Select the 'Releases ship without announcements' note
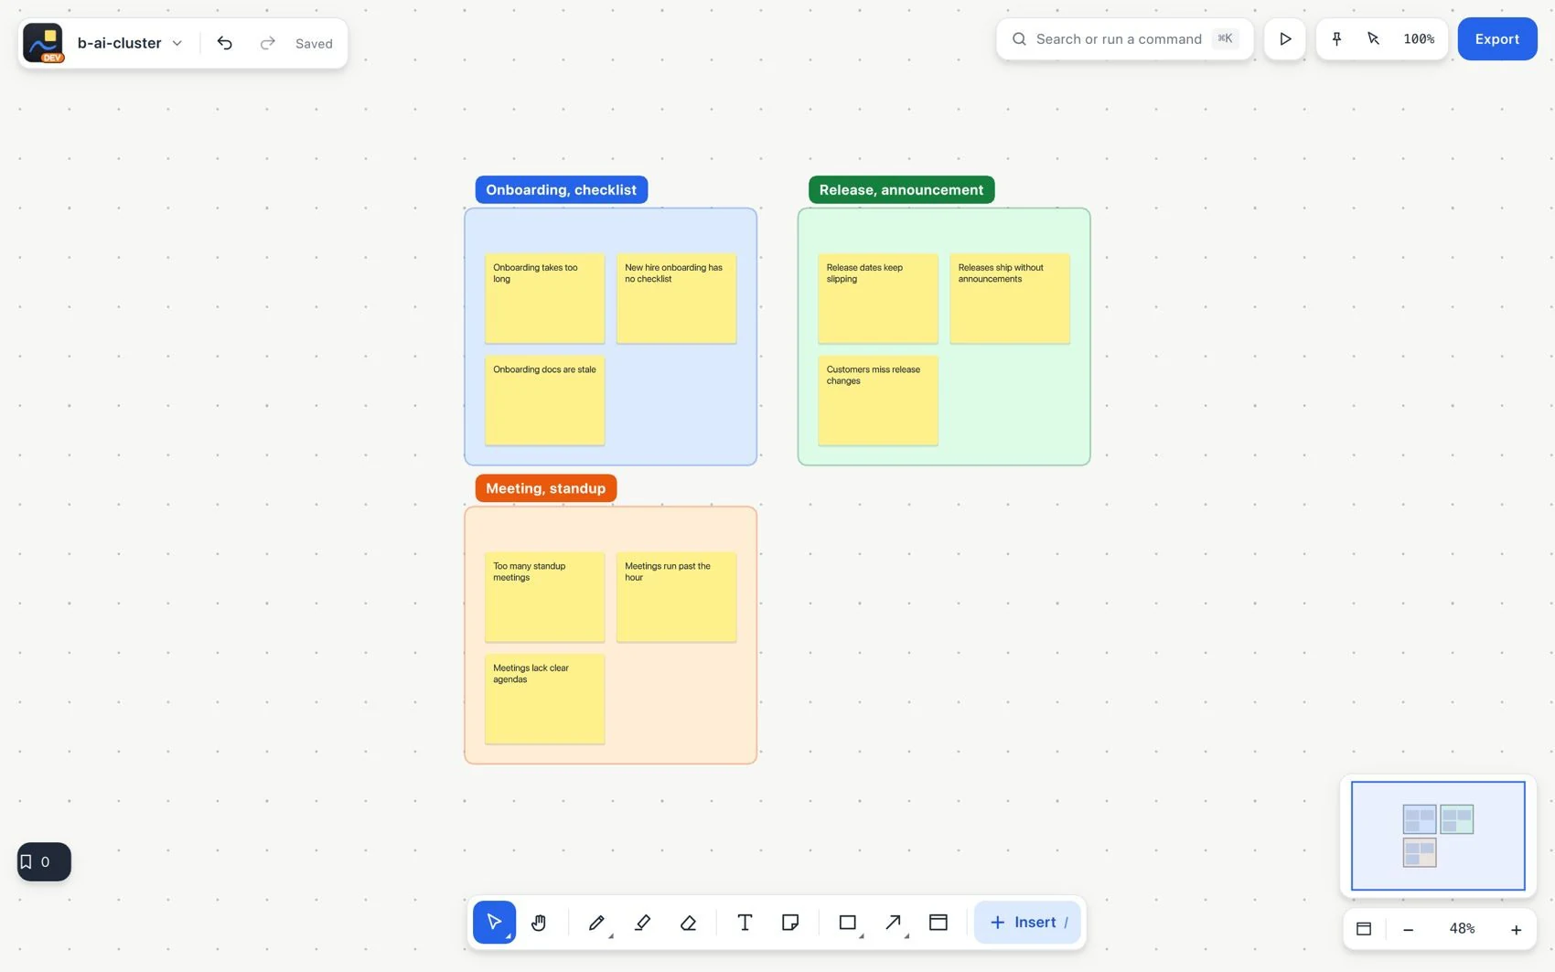The height and width of the screenshot is (972, 1555). tap(1010, 298)
